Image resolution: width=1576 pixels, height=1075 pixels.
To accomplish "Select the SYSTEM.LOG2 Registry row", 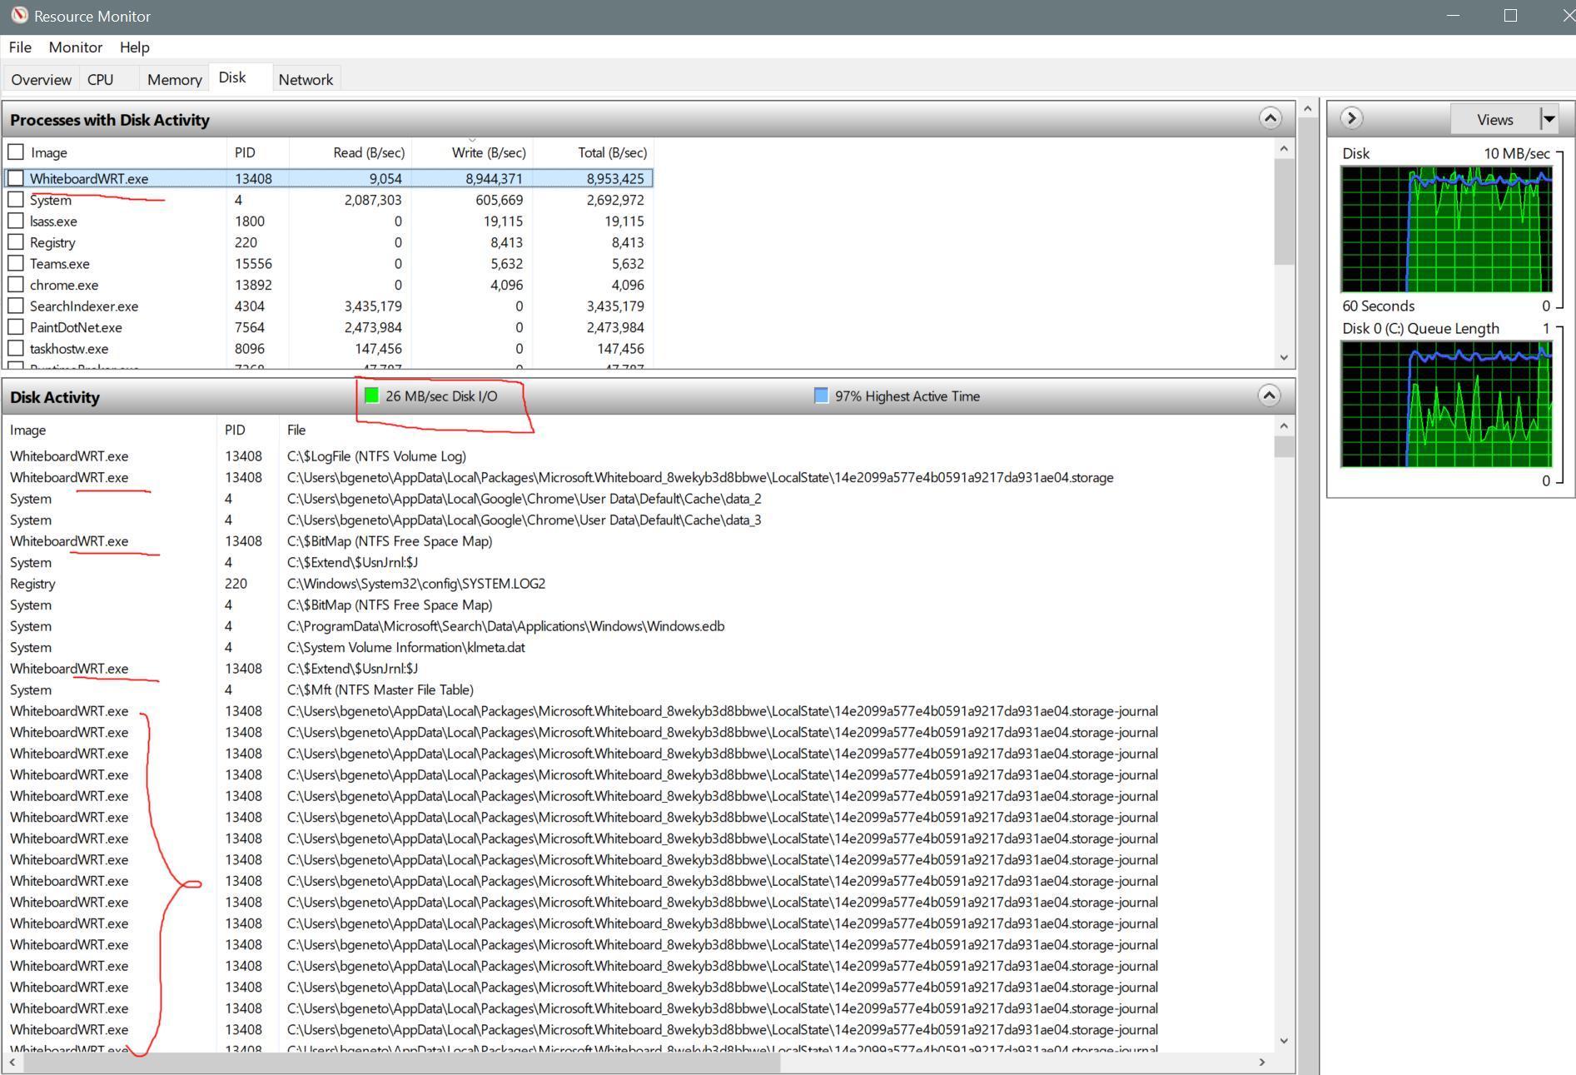I will coord(639,584).
